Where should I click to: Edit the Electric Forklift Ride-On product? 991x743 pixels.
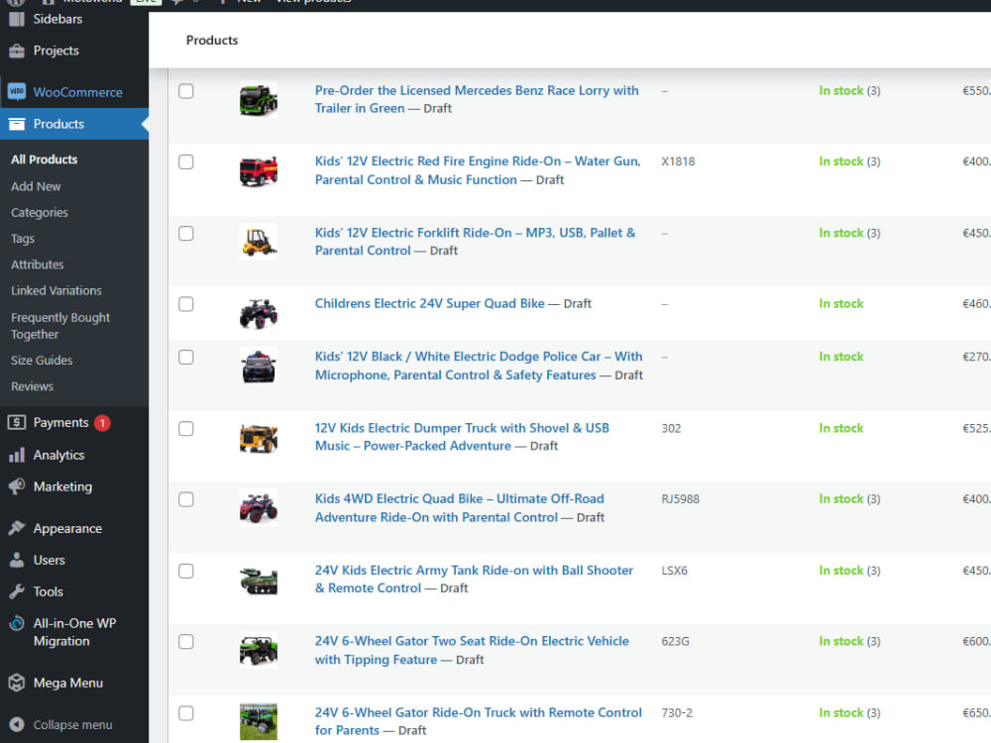pyautogui.click(x=476, y=242)
